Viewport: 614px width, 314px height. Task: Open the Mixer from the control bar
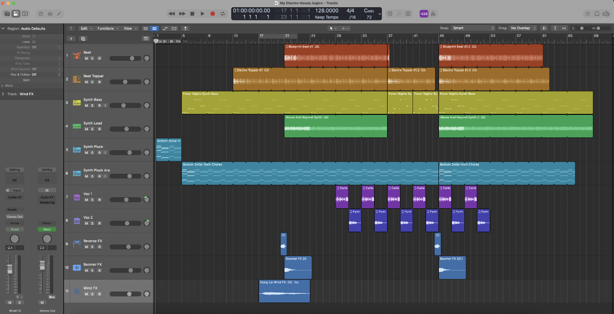(x=50, y=14)
